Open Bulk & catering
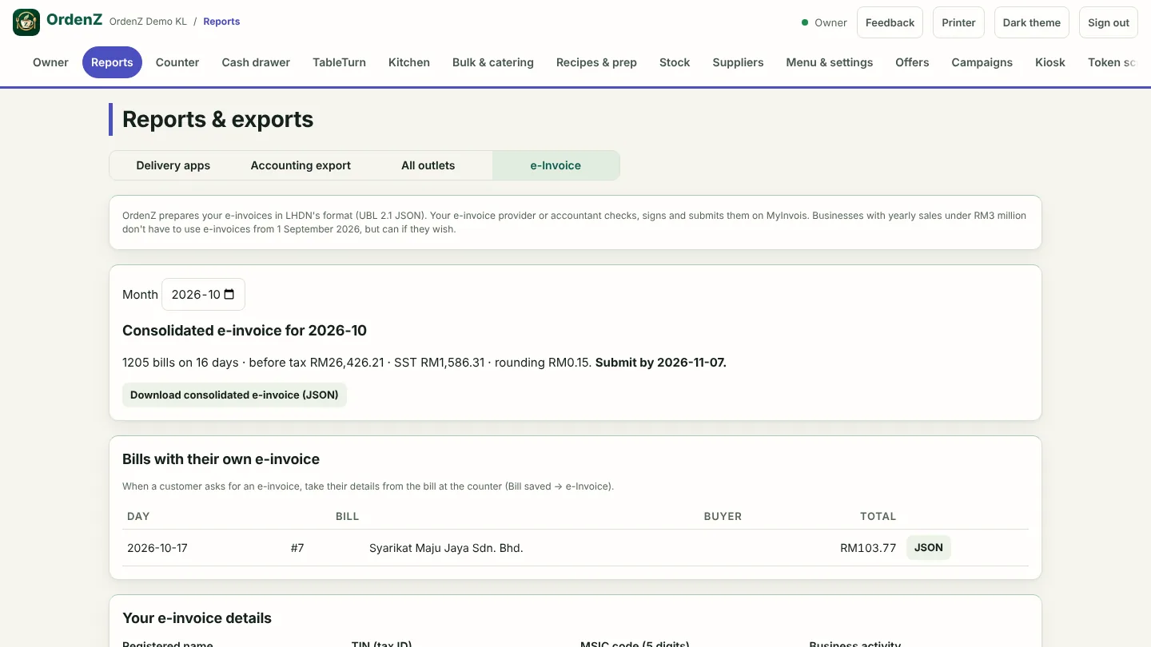1151x647 pixels. [493, 62]
